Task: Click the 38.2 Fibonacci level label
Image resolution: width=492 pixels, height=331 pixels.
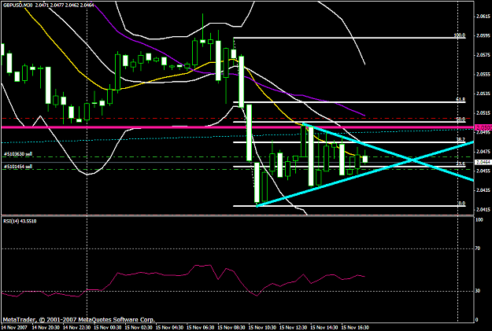Action: [x=461, y=139]
